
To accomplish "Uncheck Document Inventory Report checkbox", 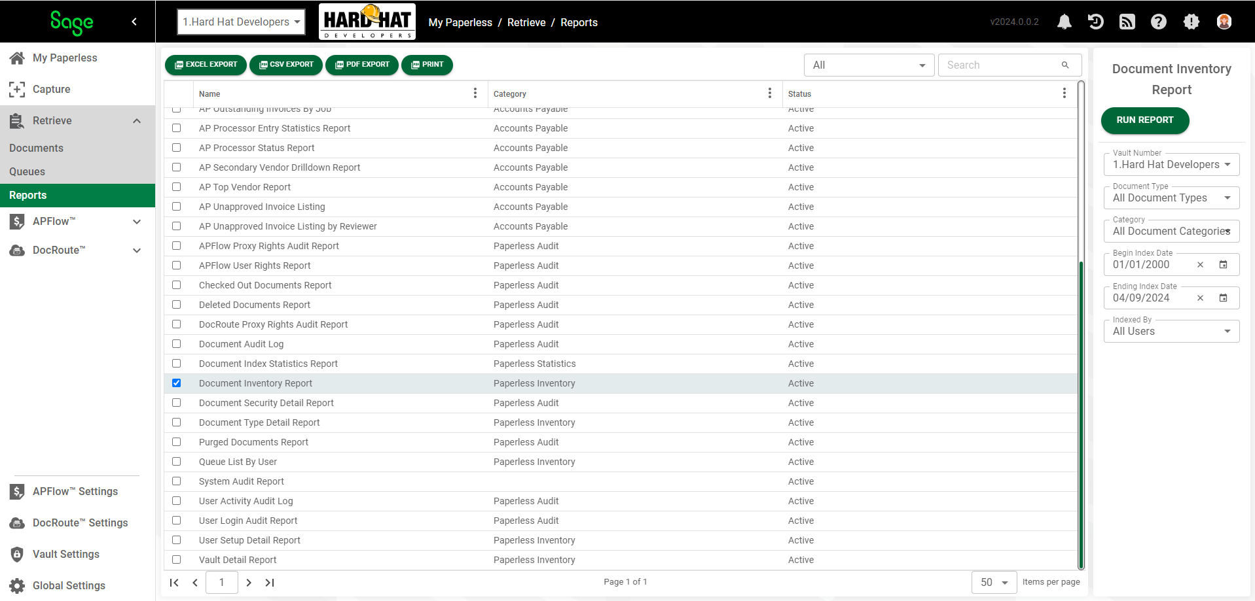I will click(x=176, y=383).
